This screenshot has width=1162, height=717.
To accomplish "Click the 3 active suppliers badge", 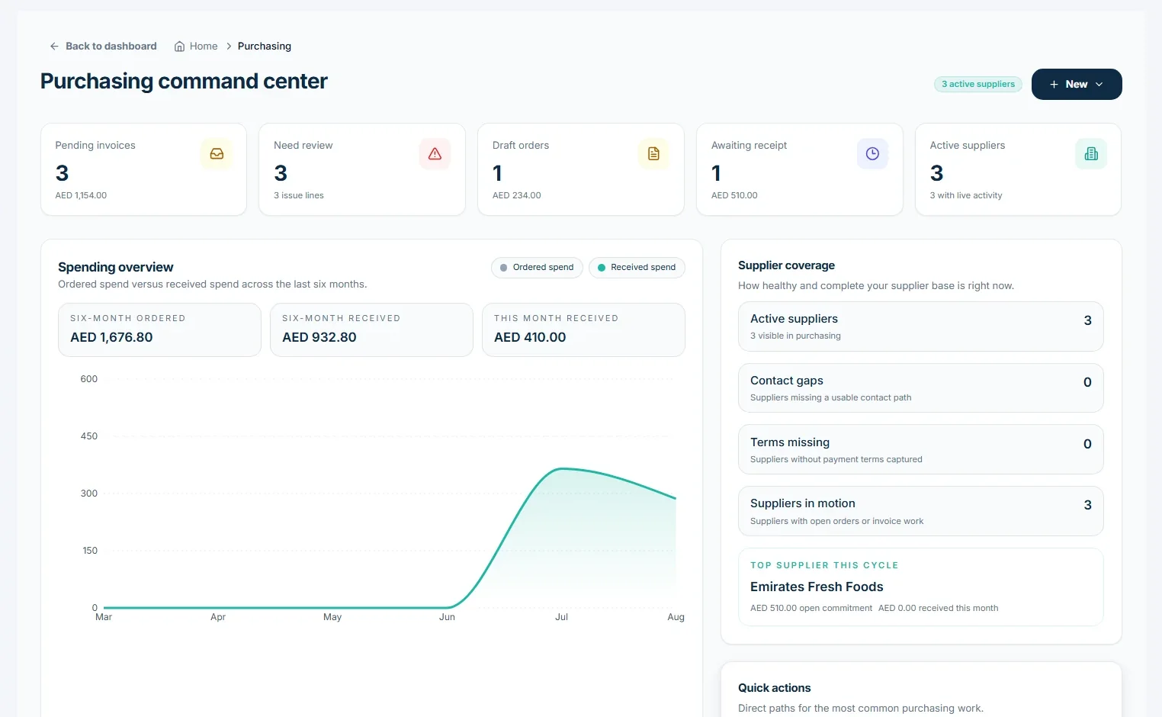I will point(978,84).
